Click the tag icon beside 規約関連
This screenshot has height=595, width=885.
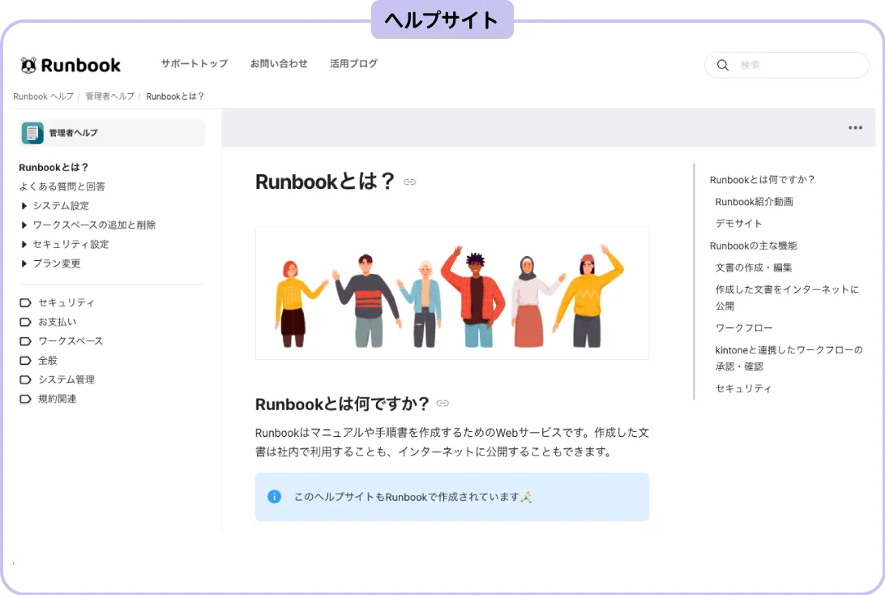26,398
